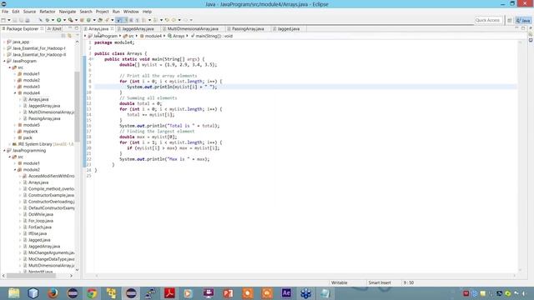Click the Debug bug icon in toolbar
This screenshot has height=300, width=534.
48,20
